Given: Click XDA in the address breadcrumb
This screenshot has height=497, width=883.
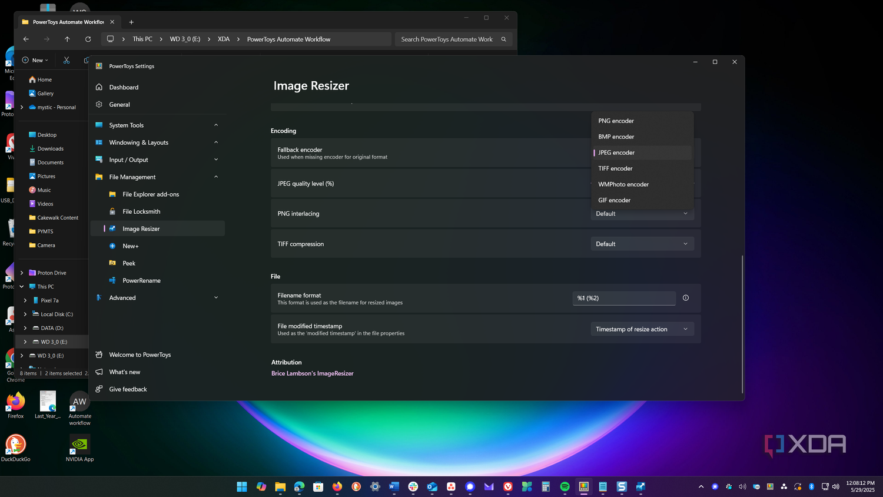Looking at the screenshot, I should pos(224,39).
